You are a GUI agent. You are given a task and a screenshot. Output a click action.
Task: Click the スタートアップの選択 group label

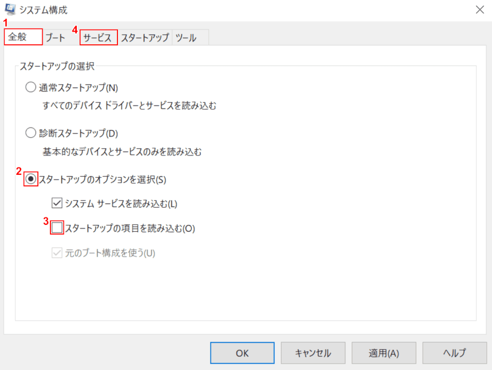(x=57, y=66)
